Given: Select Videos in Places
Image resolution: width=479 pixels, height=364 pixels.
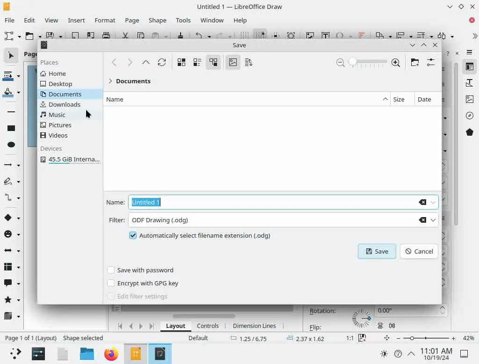Looking at the screenshot, I should [x=70, y=135].
